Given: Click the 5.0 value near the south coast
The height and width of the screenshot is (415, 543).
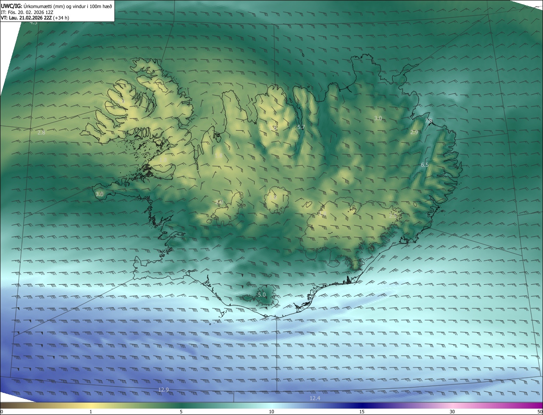Looking at the screenshot, I should [262, 294].
